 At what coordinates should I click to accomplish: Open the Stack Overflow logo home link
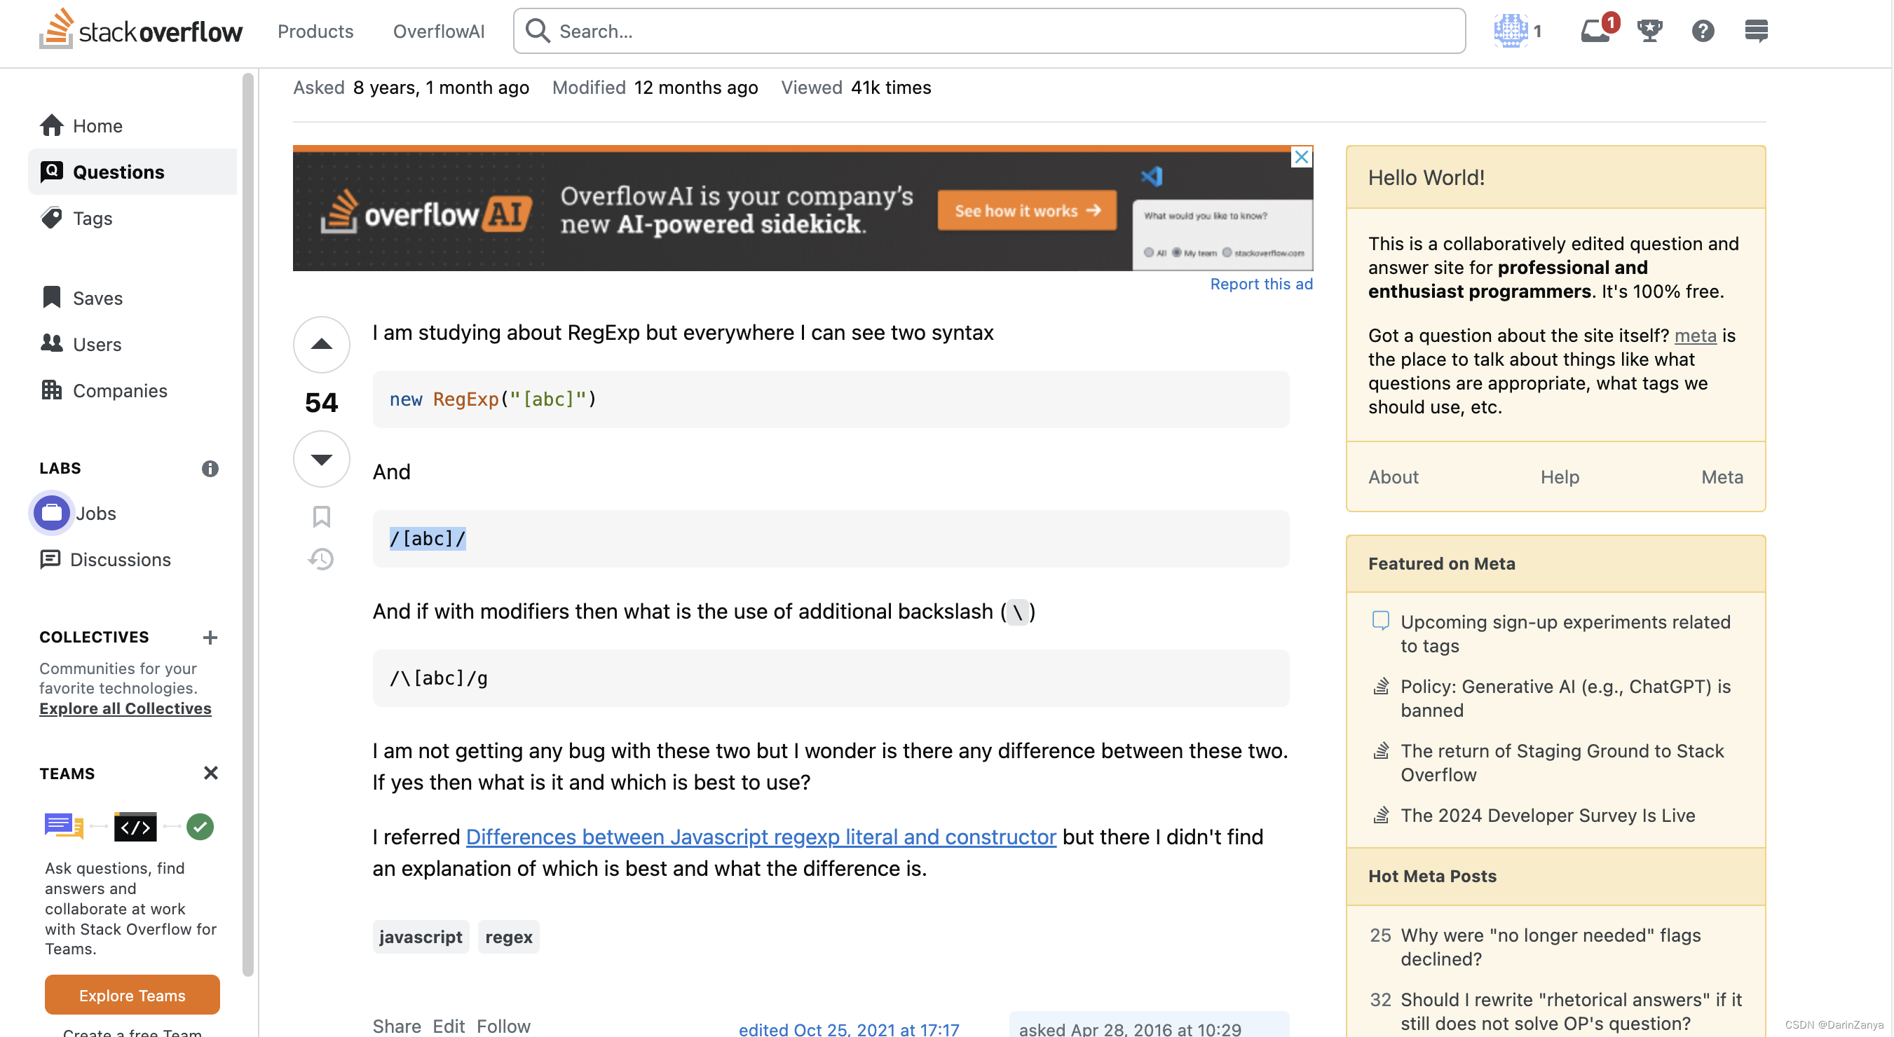click(140, 29)
